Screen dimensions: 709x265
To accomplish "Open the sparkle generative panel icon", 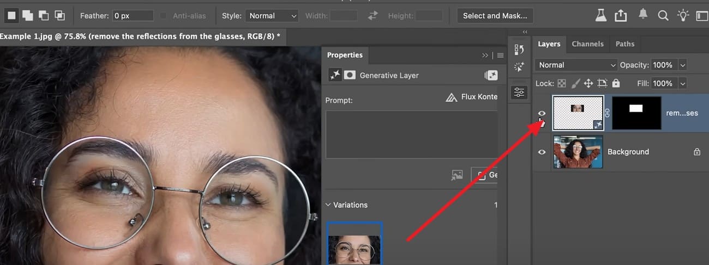I will 519,67.
